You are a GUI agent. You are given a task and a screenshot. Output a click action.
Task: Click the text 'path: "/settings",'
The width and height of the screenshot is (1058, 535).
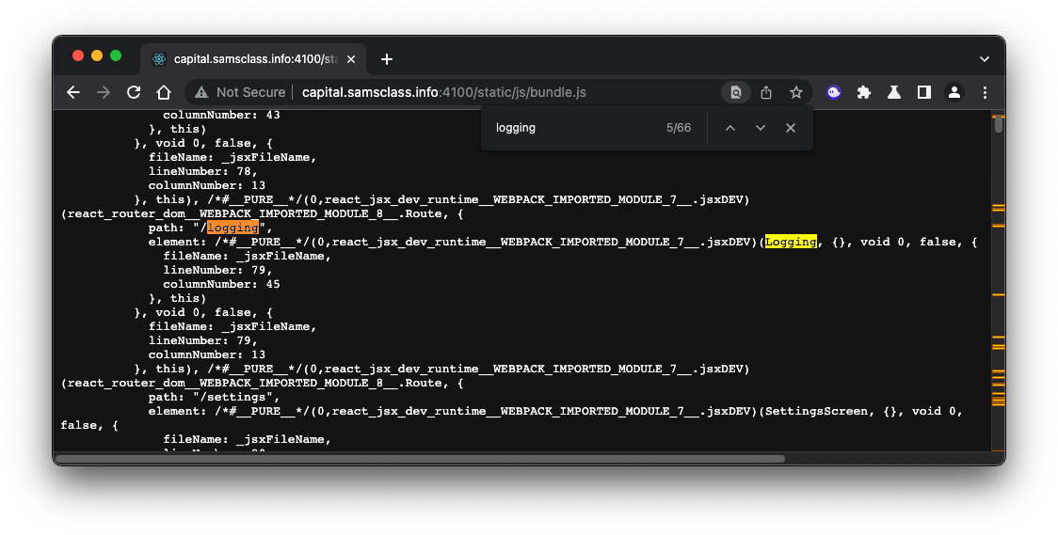pos(214,397)
